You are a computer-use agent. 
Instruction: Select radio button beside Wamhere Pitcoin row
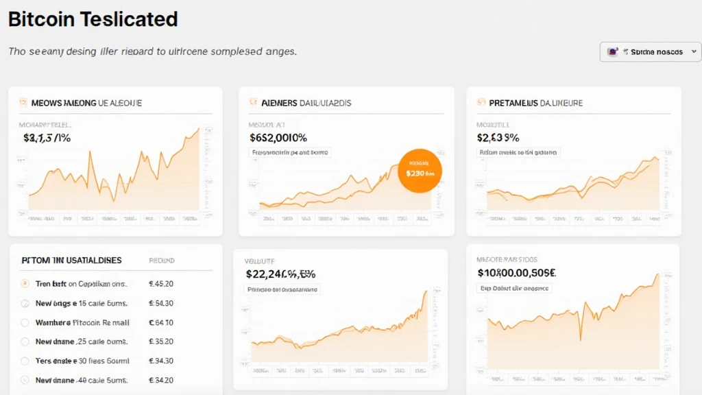click(x=26, y=322)
